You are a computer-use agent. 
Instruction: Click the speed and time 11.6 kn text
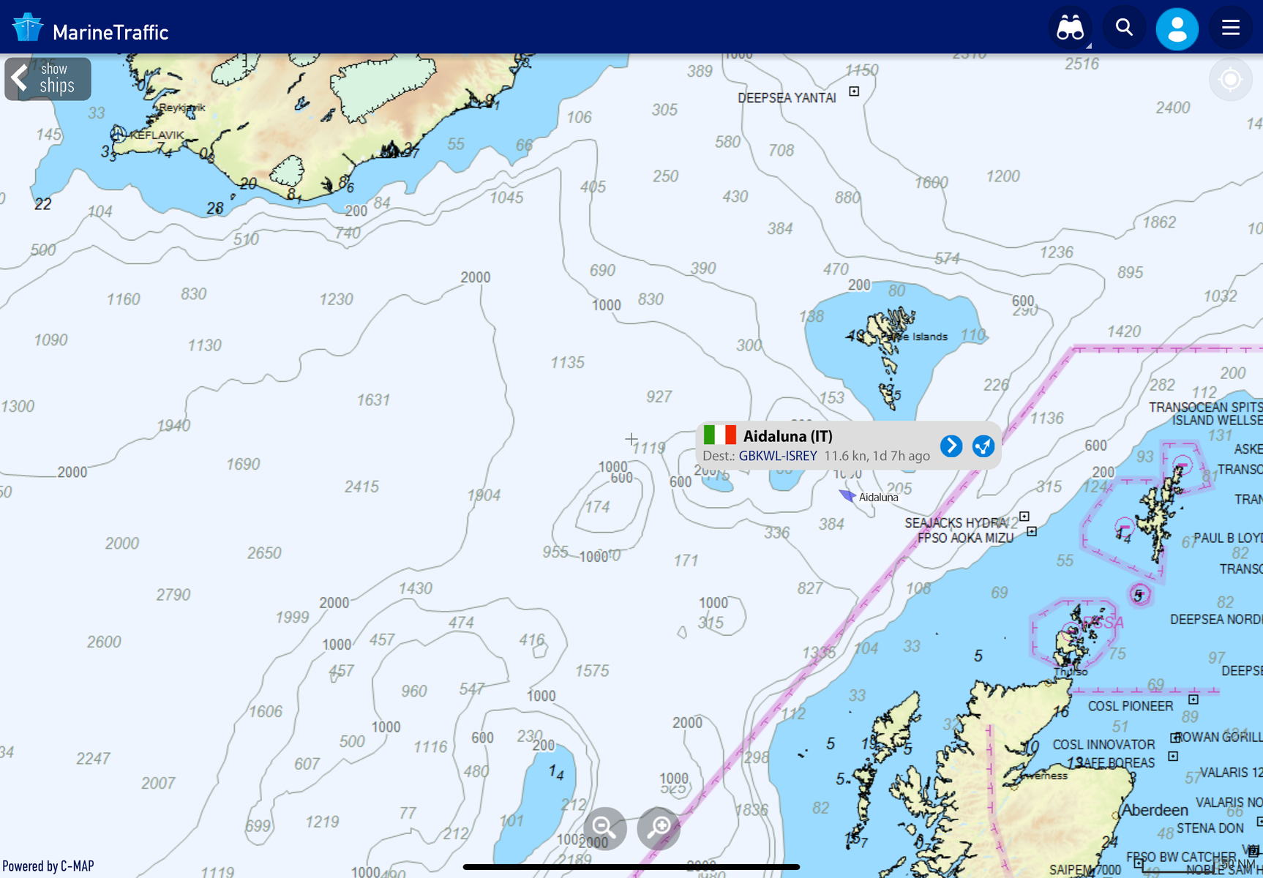click(x=877, y=456)
